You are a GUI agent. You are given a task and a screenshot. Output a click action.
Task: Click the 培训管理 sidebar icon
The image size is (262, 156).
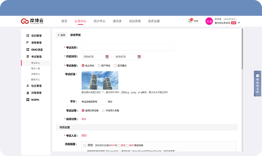coord(28,36)
